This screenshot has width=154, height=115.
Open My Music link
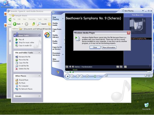22,83
